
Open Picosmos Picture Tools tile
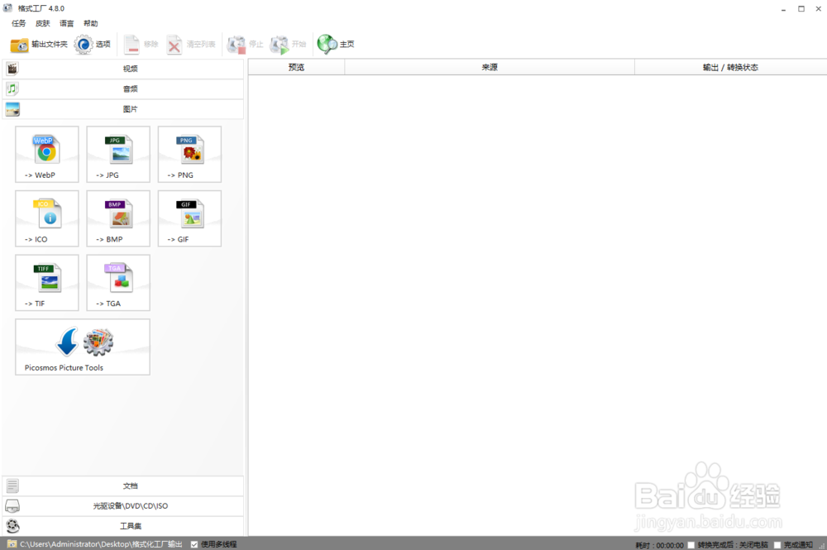pyautogui.click(x=83, y=347)
